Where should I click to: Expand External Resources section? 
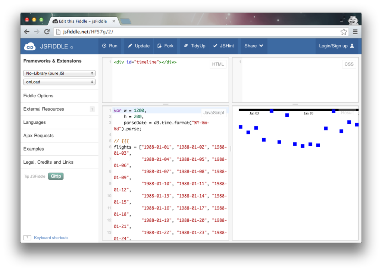point(60,109)
